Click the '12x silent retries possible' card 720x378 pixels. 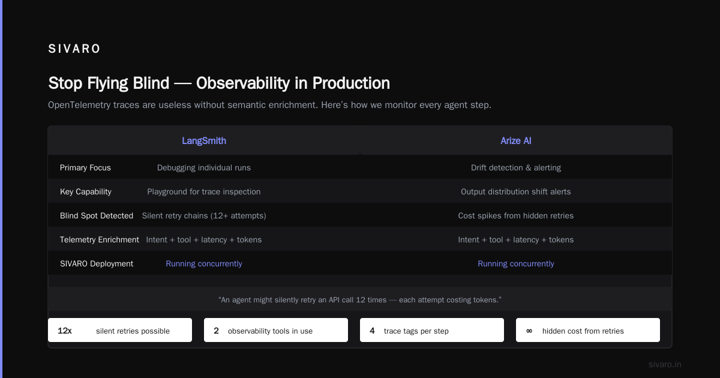[x=120, y=330]
